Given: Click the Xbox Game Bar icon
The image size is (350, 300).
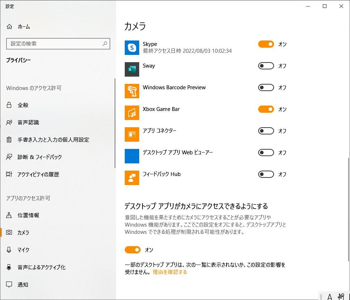Looking at the screenshot, I should [x=132, y=113].
